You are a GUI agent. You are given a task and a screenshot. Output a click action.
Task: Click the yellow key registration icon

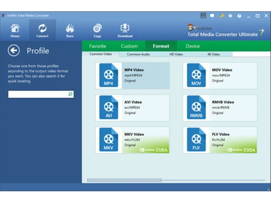[222, 16]
